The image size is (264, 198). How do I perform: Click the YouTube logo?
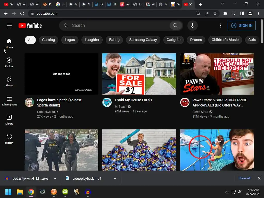click(x=30, y=26)
